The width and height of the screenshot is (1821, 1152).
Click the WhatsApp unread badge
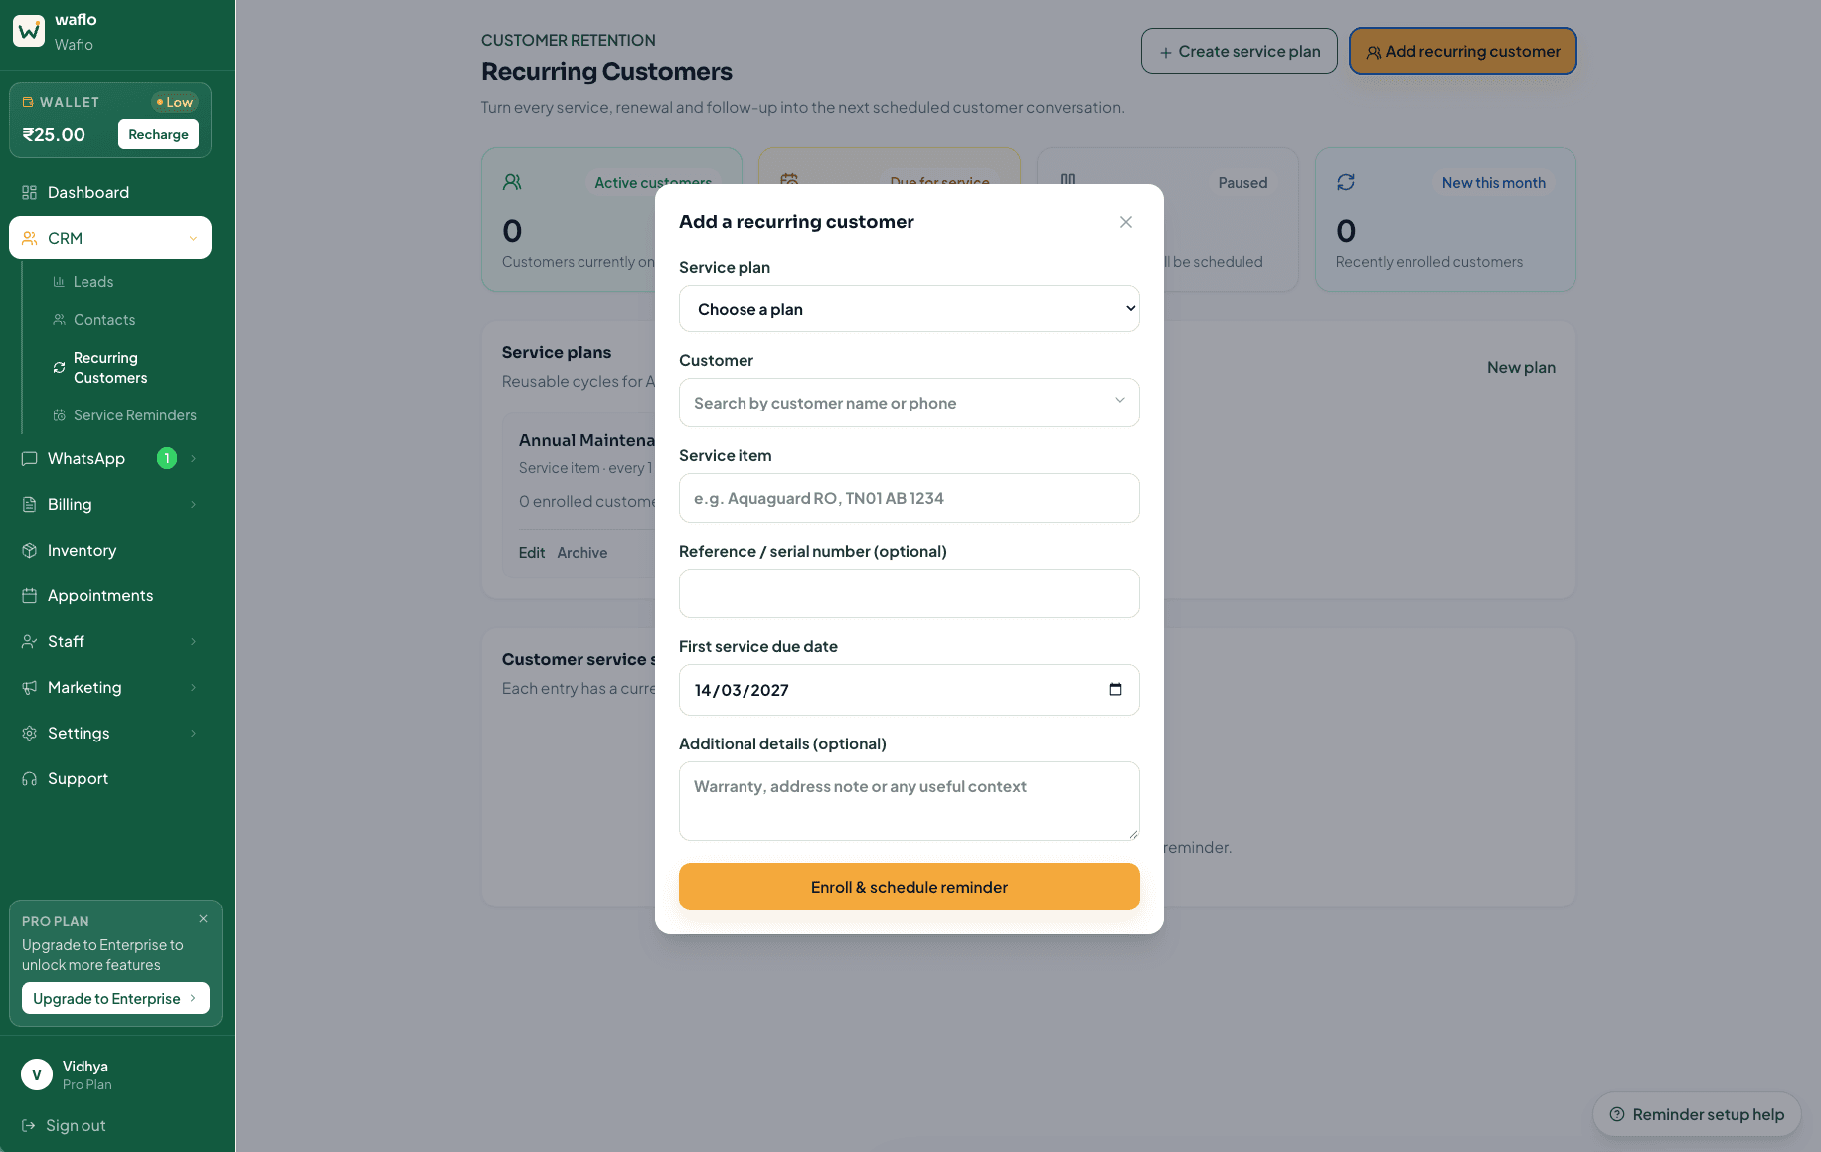167,458
